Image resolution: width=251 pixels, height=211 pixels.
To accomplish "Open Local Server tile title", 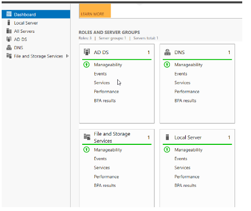I will pyautogui.click(x=188, y=137).
